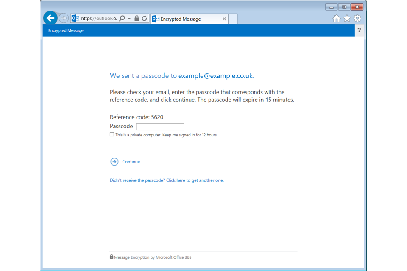407x271 pixels.
Task: Enable Keep me signed in for 12 hours
Action: (x=112, y=134)
